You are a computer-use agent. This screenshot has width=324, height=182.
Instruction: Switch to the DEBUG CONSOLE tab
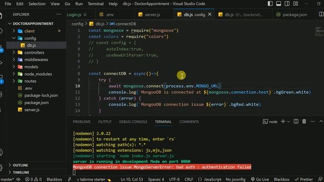point(133,122)
